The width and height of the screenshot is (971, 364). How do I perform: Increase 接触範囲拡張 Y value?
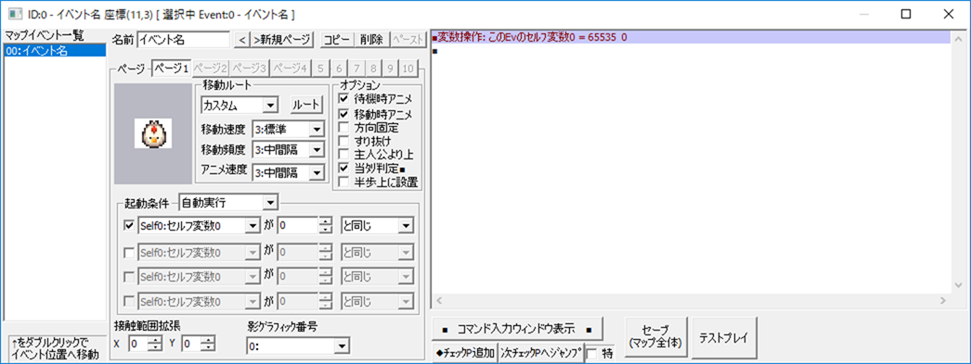[x=209, y=339]
